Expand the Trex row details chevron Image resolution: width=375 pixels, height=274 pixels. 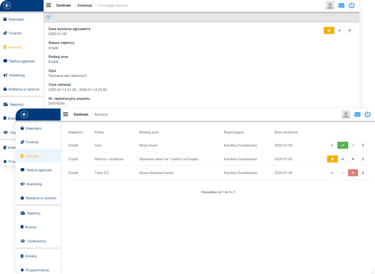363,145
